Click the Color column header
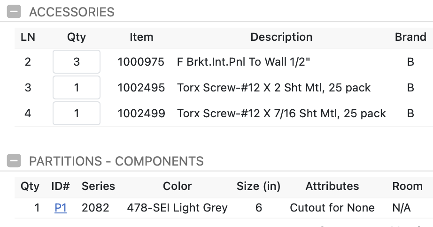This screenshot has width=433, height=227. tap(177, 186)
